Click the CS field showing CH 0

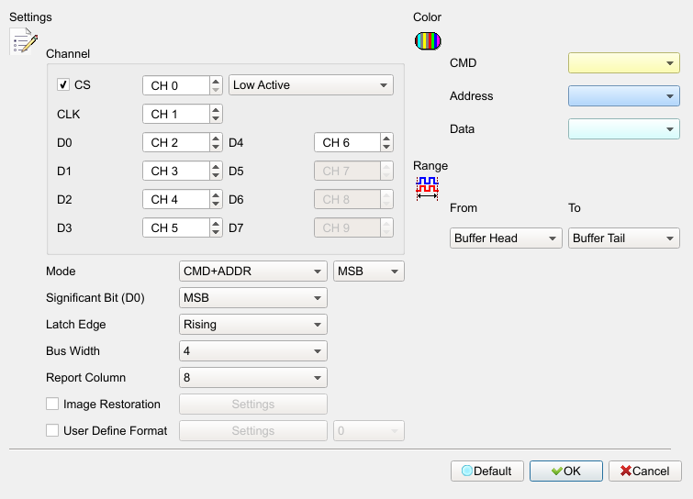point(176,85)
